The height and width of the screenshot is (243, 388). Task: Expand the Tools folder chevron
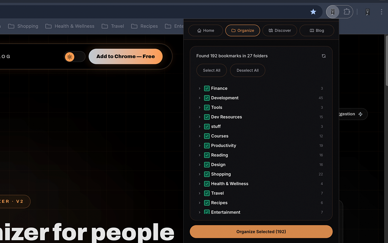(x=199, y=108)
